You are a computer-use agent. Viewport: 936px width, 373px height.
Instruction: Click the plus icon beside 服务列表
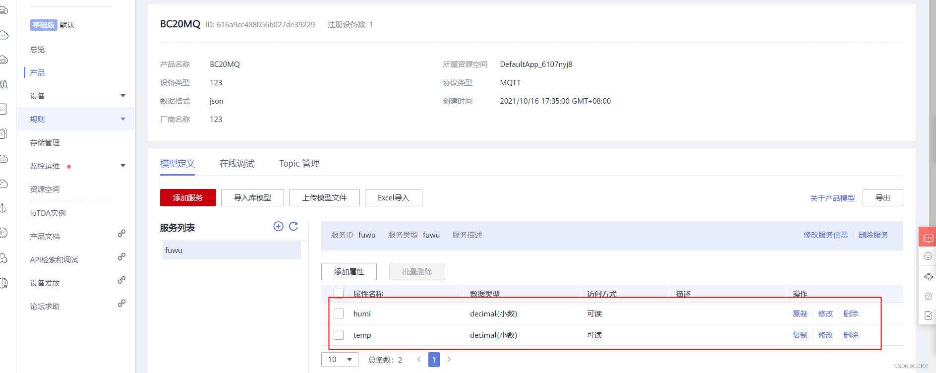click(278, 226)
